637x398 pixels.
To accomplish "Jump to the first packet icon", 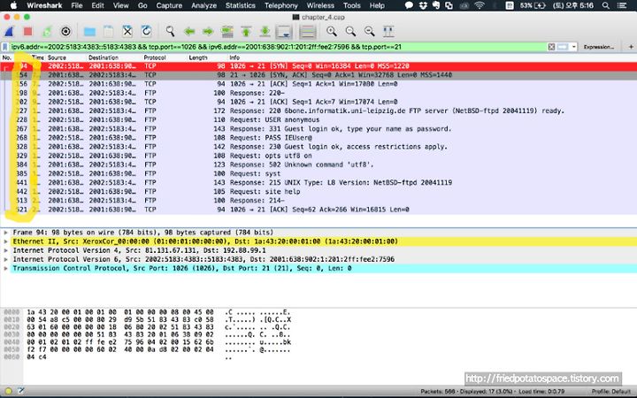I will 246,31.
